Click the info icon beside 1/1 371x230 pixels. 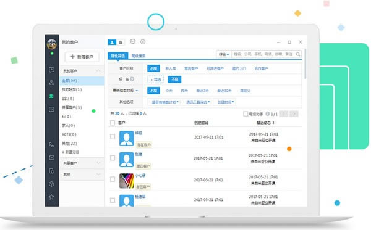pyautogui.click(x=267, y=113)
